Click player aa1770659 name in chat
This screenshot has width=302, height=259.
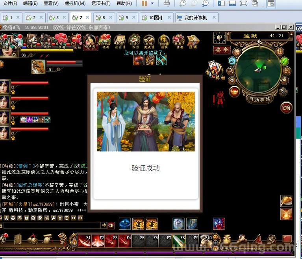point(43,205)
